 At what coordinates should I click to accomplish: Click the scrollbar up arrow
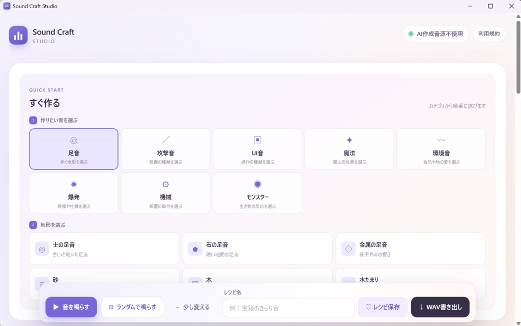tap(518, 16)
